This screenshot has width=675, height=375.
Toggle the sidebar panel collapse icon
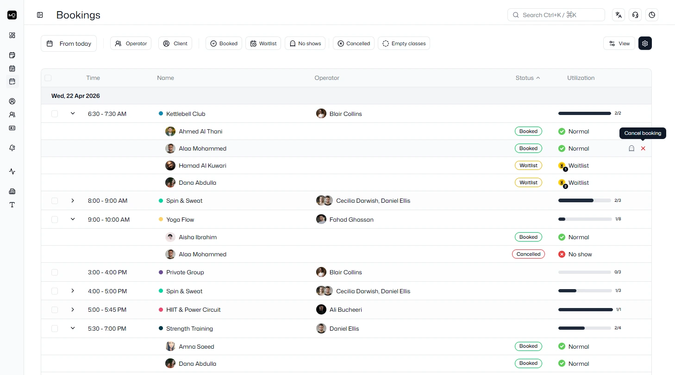pyautogui.click(x=40, y=15)
